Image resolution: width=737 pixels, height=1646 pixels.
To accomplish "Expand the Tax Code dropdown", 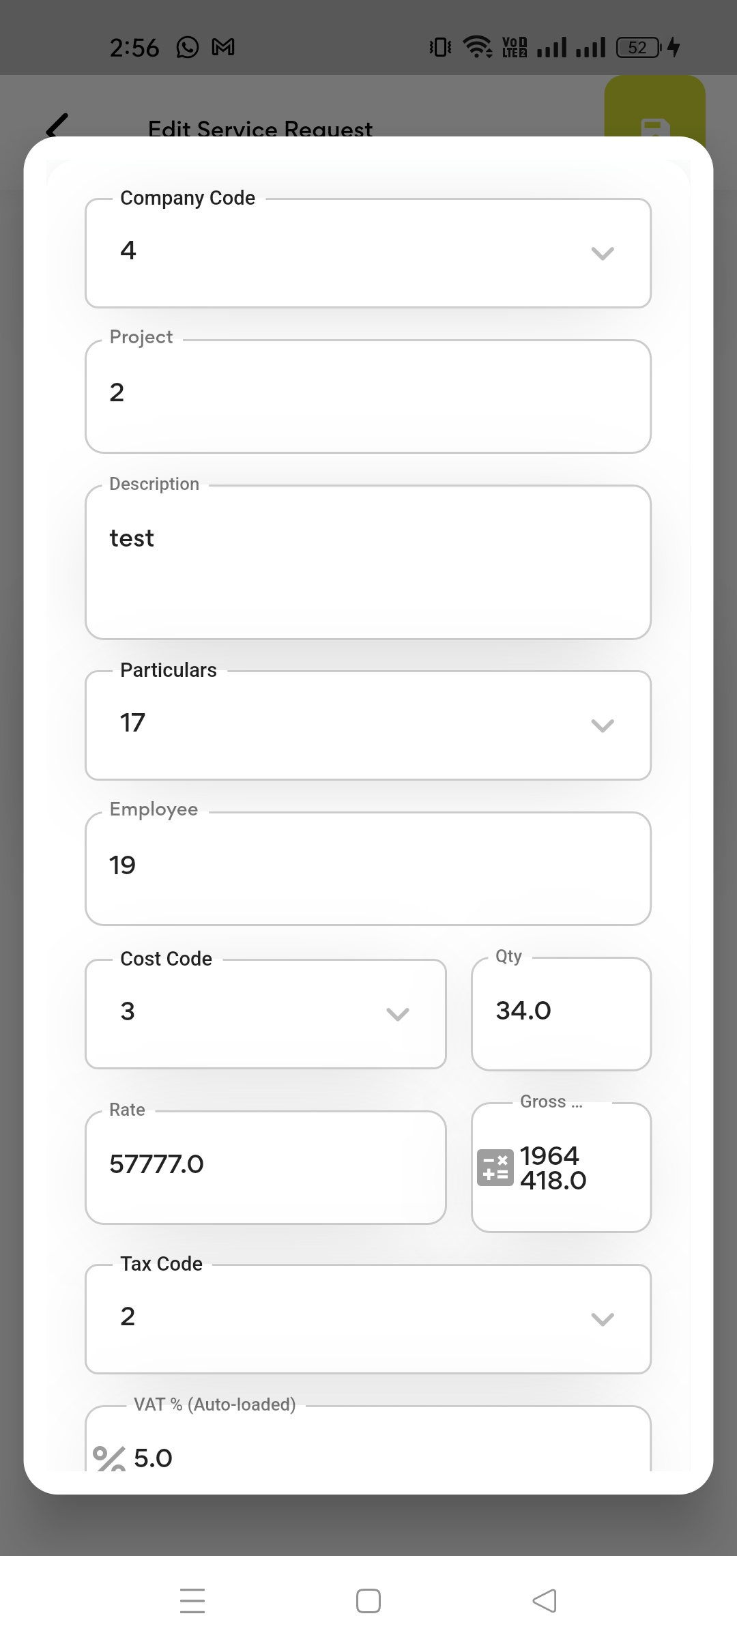I will (368, 1318).
